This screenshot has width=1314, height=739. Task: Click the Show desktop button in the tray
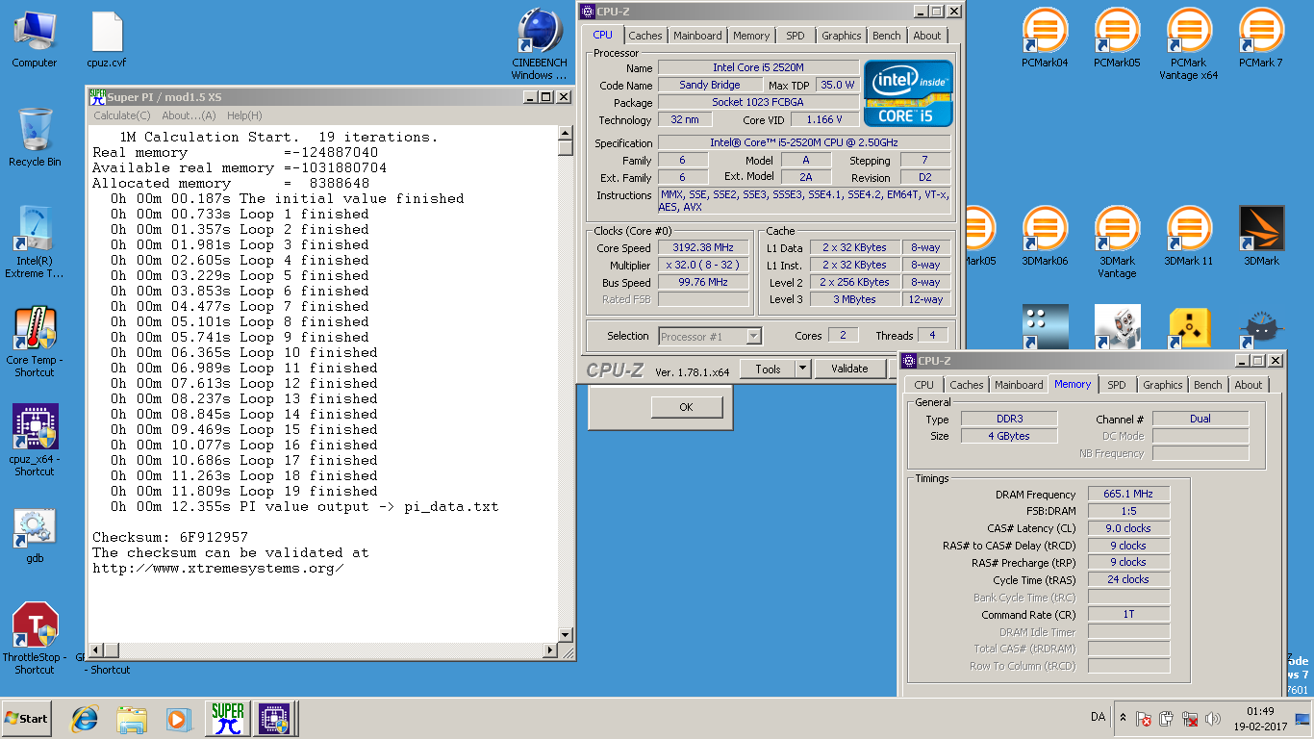coord(1302,719)
